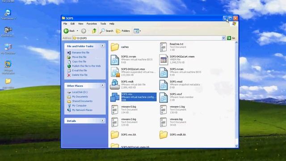This screenshot has height=161, width=286.
Task: Open the Address bar dropdown arrow
Action: point(223,38)
